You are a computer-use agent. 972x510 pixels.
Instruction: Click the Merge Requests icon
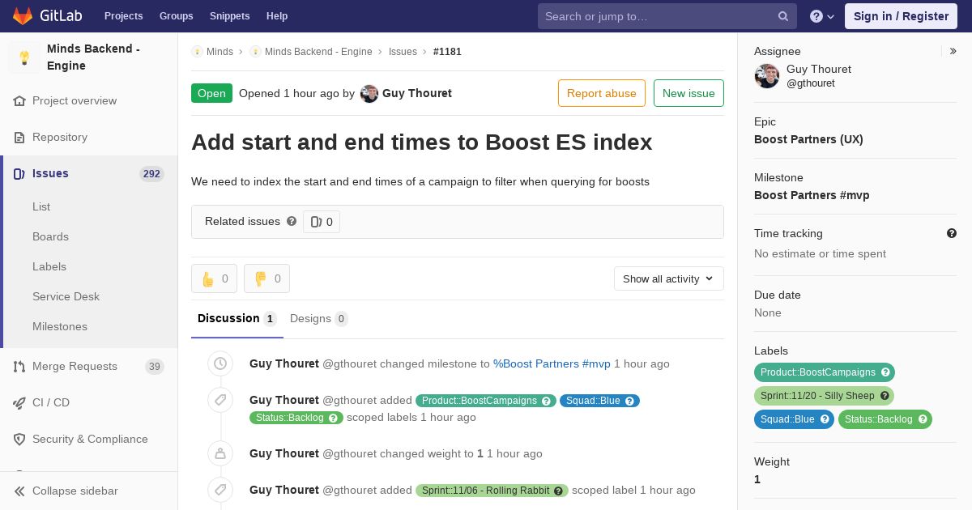coord(19,367)
